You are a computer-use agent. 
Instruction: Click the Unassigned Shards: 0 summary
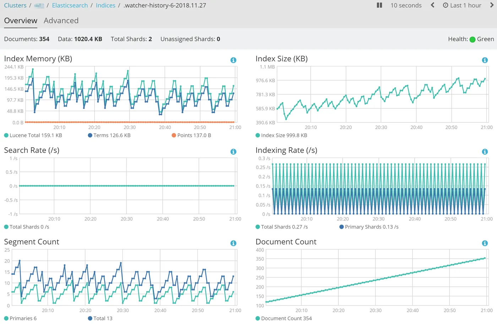[x=190, y=39]
